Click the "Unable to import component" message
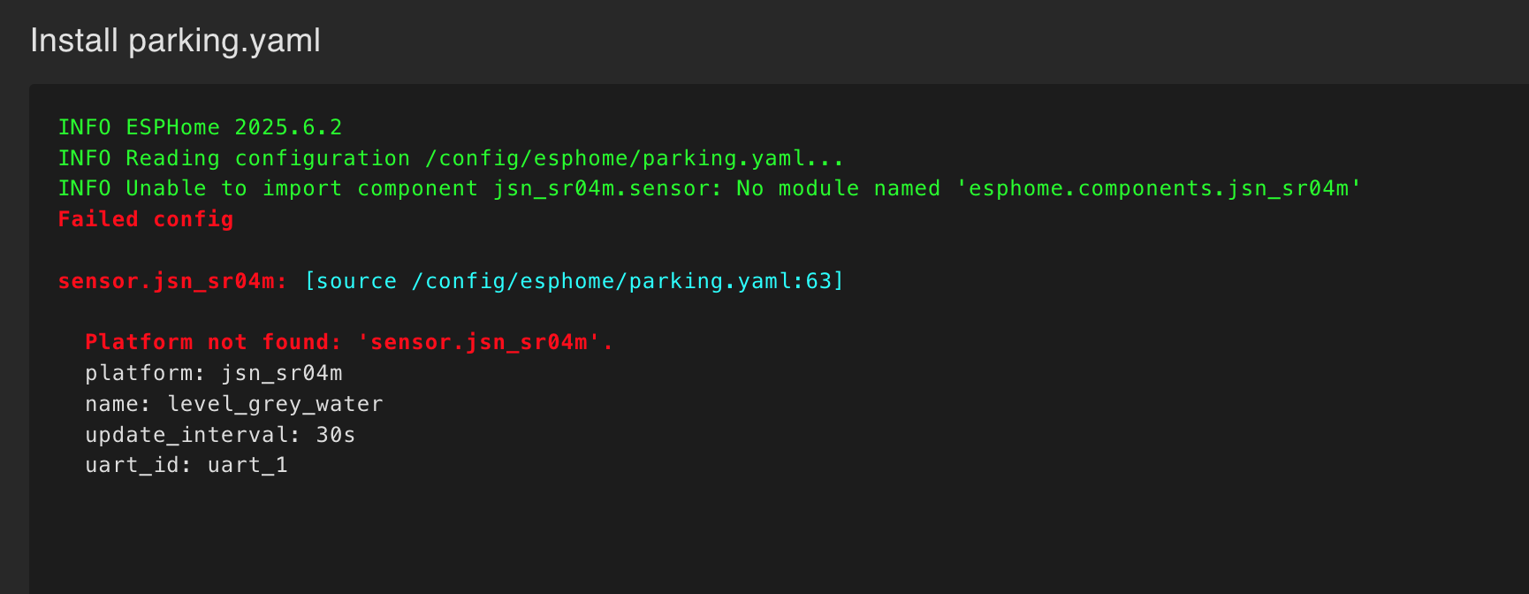Screen dimensions: 1529x594 301,188
